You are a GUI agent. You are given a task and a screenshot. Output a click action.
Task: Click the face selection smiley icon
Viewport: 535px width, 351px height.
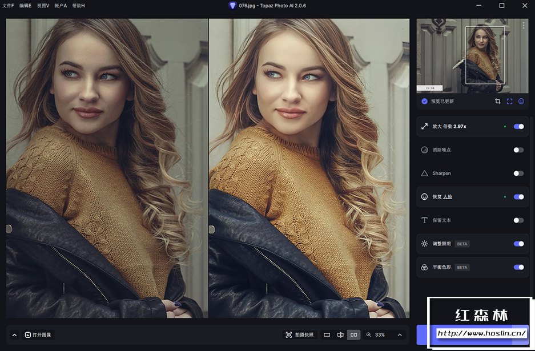point(521,102)
